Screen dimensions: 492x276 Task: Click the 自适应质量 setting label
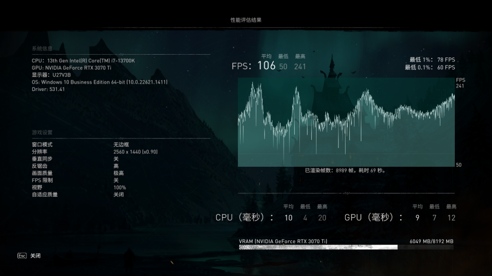coord(45,194)
